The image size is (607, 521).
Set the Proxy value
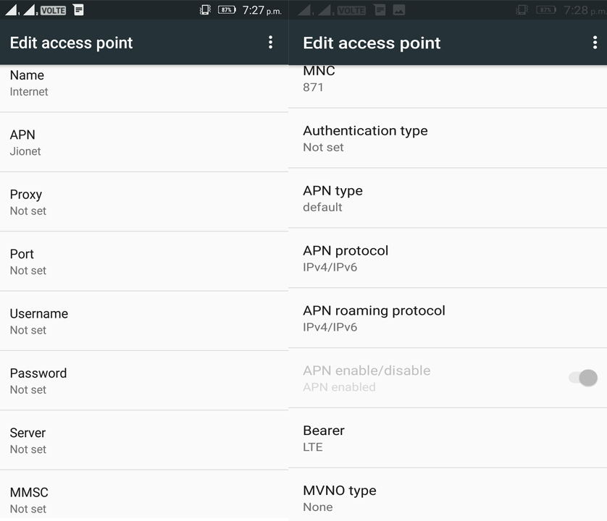tap(144, 202)
